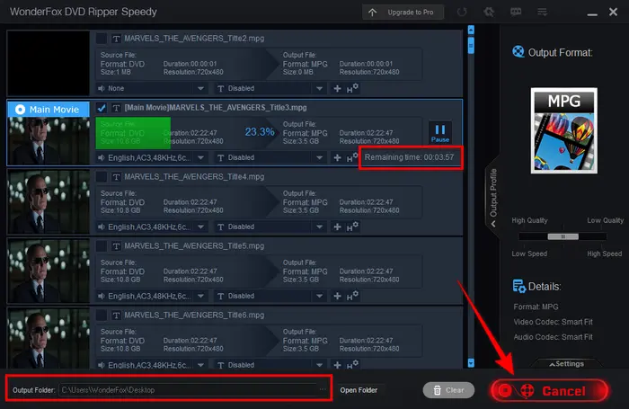The image size is (629, 409).
Task: Open hard subtitle settings icon in Title2 row
Action: pyautogui.click(x=352, y=88)
